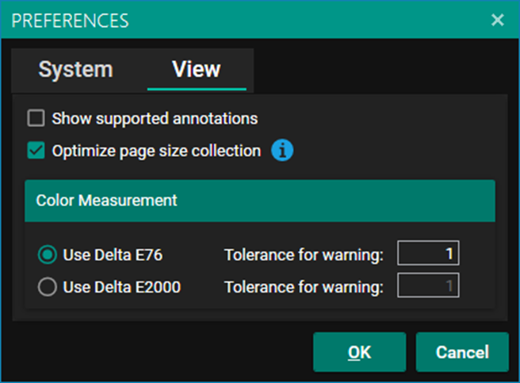Viewport: 520px width, 383px height.
Task: Click the blue info icon
Action: pyautogui.click(x=282, y=150)
